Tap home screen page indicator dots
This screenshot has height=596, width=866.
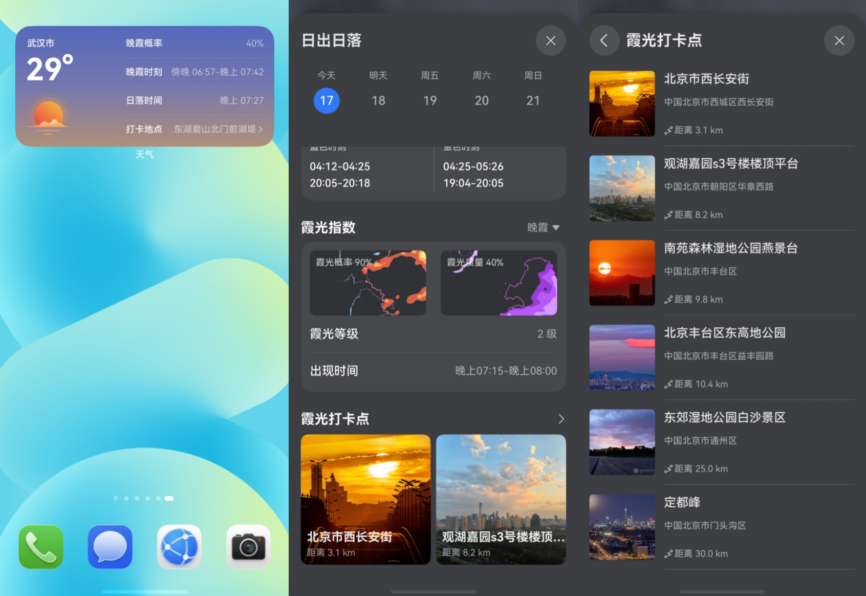[x=144, y=498]
